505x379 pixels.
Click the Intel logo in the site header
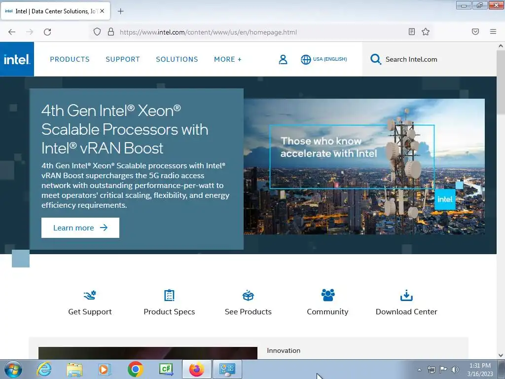click(x=17, y=59)
